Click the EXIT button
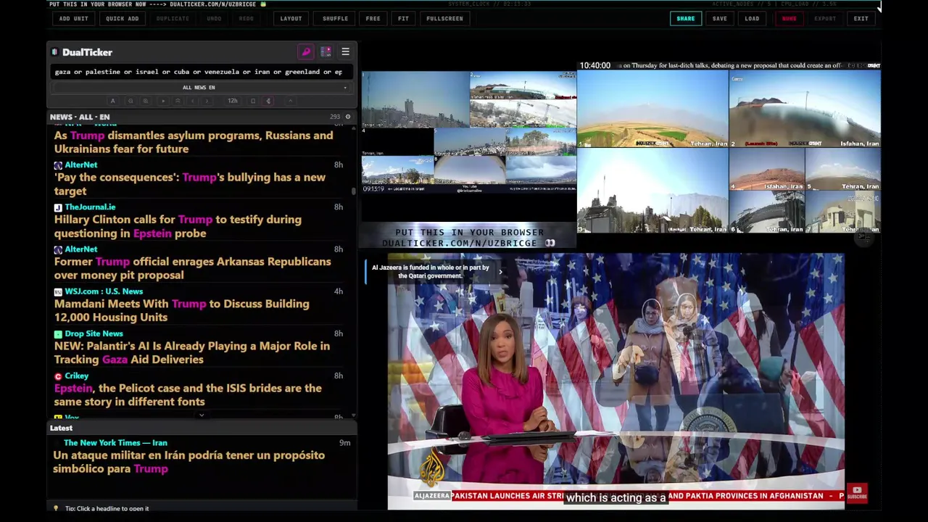The width and height of the screenshot is (928, 522). pos(861,18)
